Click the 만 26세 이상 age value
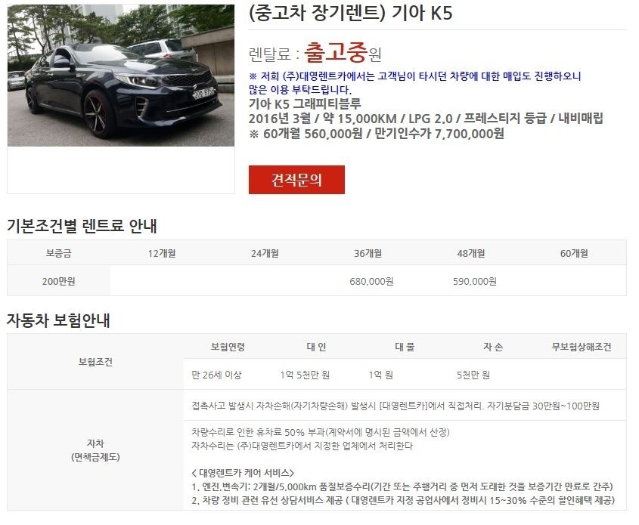 point(216,375)
